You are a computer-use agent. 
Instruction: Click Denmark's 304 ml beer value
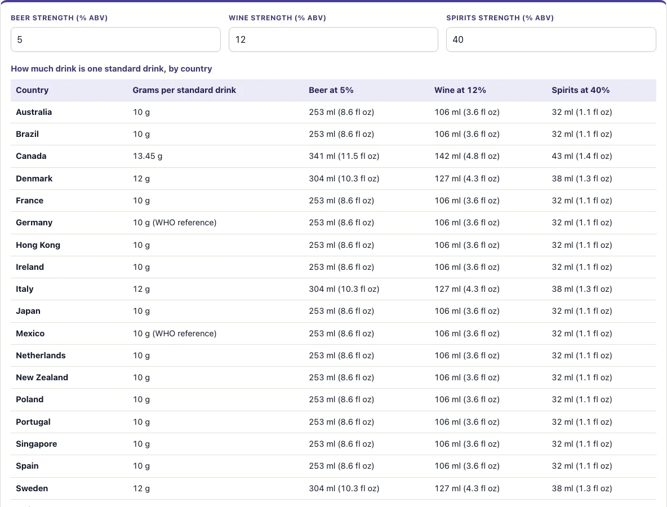click(344, 179)
